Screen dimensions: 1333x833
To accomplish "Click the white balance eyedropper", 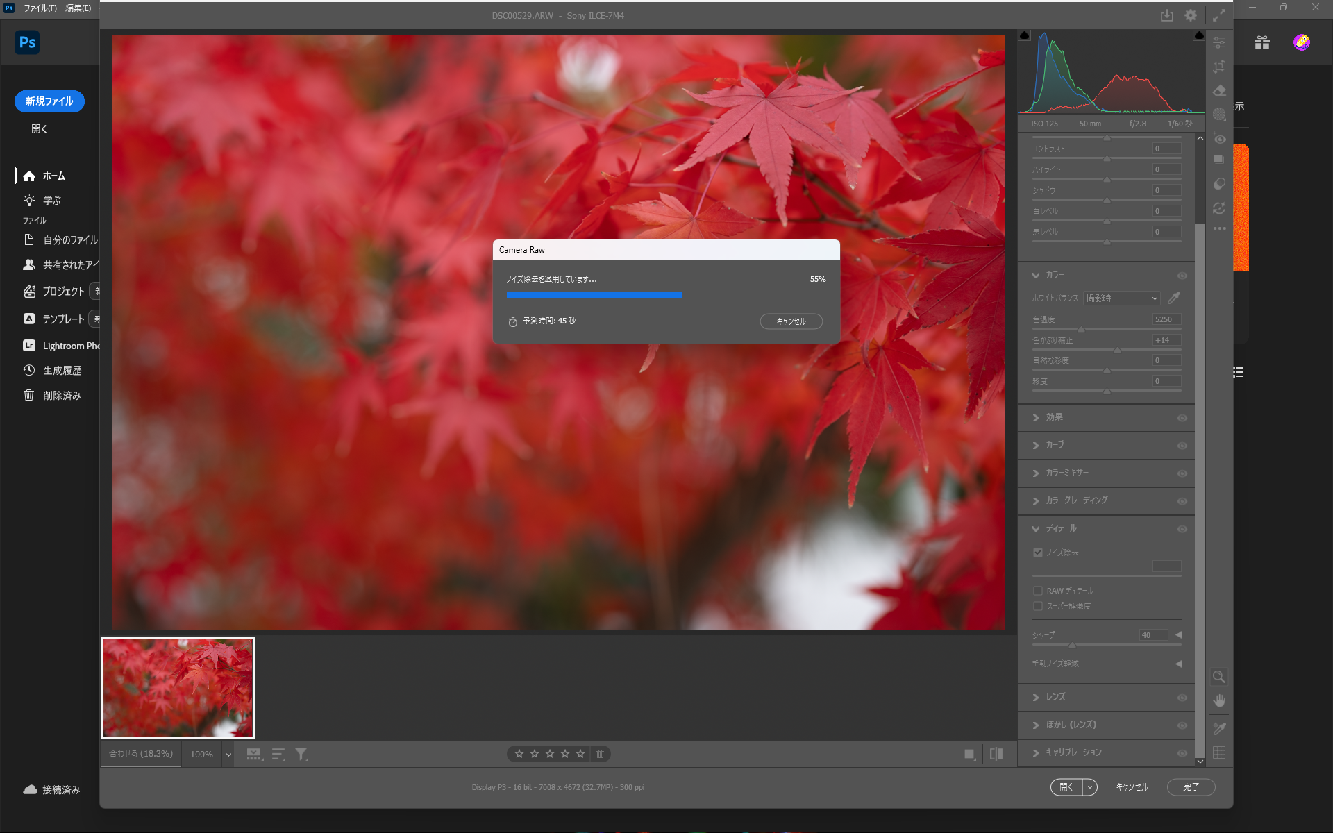I will pyautogui.click(x=1174, y=298).
